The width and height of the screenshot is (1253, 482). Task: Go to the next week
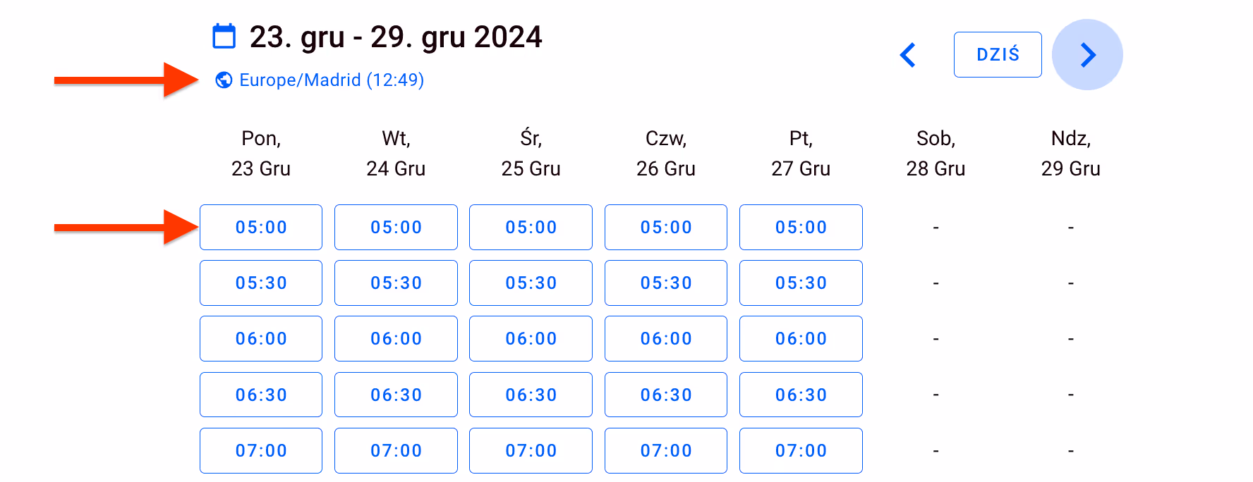point(1087,55)
